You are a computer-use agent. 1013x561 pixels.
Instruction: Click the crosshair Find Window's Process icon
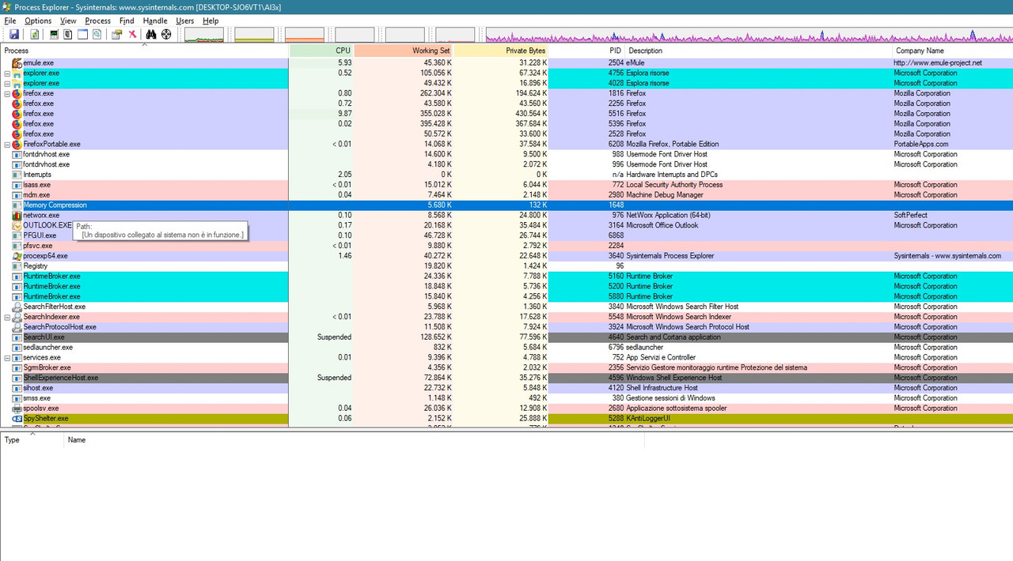coord(166,35)
